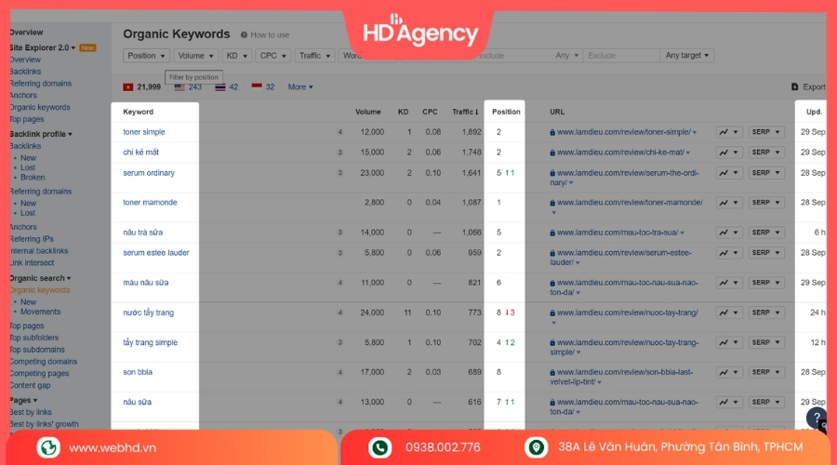Open URL lamdieu.com/review/toner-simple/
The height and width of the screenshot is (465, 837).
coord(623,132)
